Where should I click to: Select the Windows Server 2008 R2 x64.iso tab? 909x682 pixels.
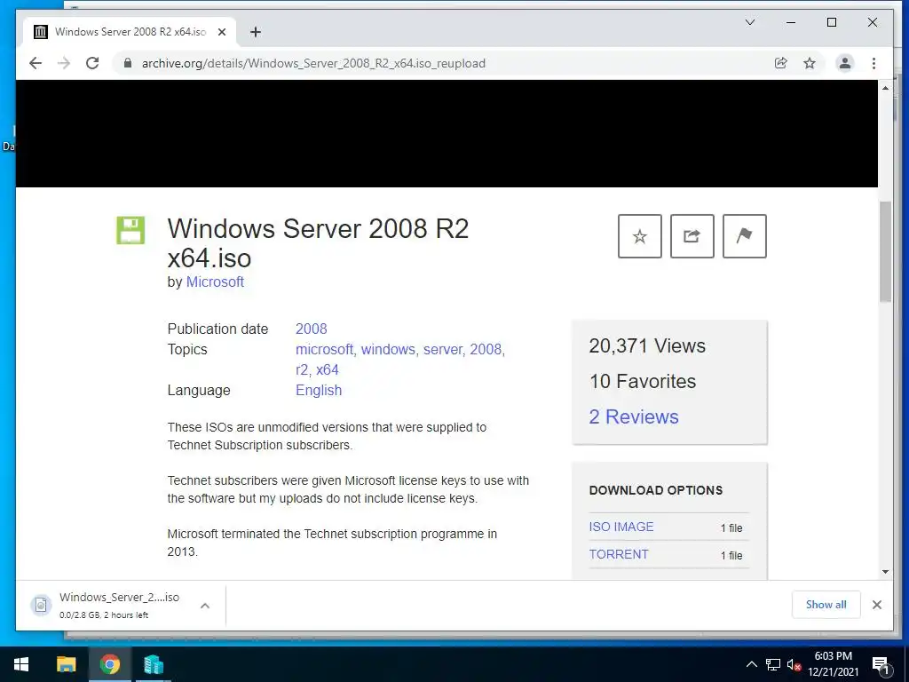click(130, 32)
